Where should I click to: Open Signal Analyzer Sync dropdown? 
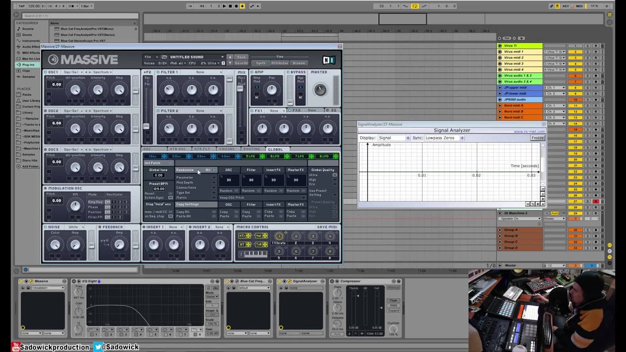[x=445, y=138]
